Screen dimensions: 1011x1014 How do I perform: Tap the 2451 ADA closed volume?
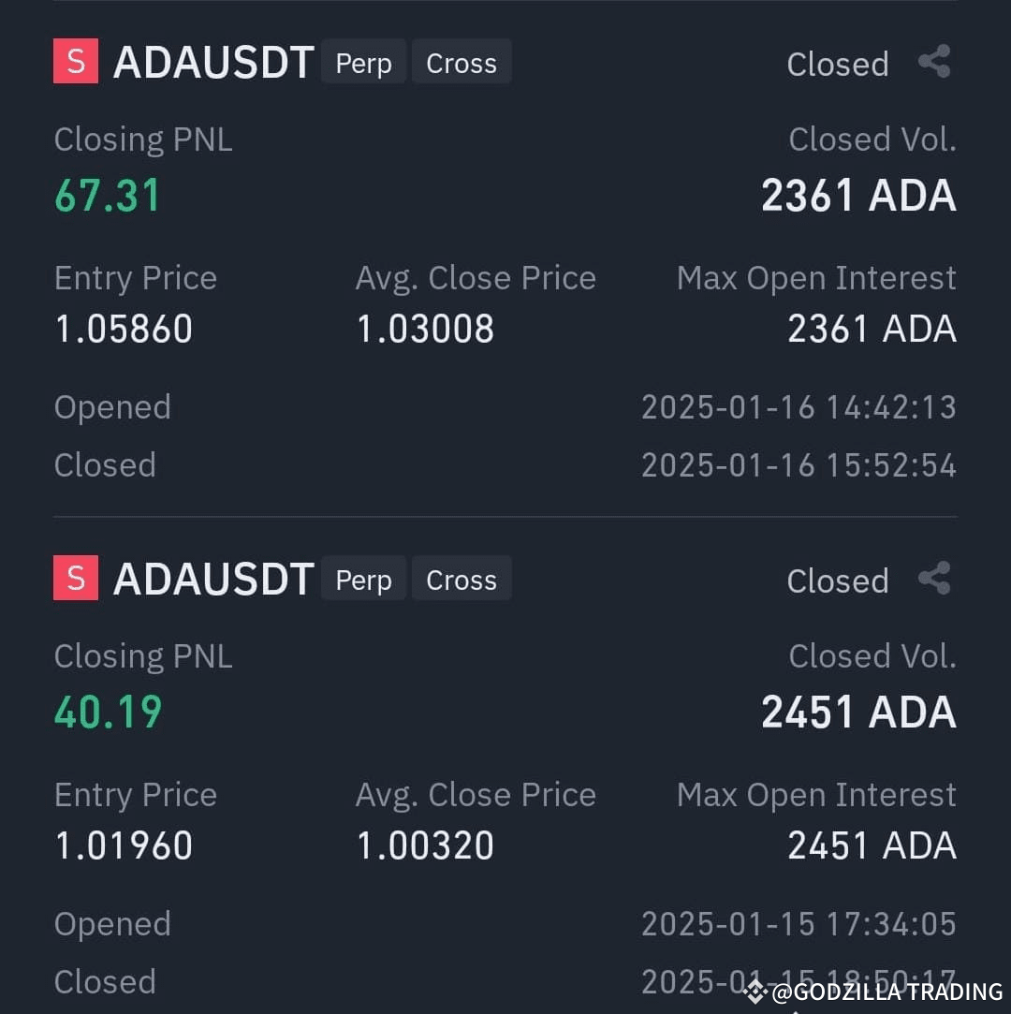click(859, 713)
